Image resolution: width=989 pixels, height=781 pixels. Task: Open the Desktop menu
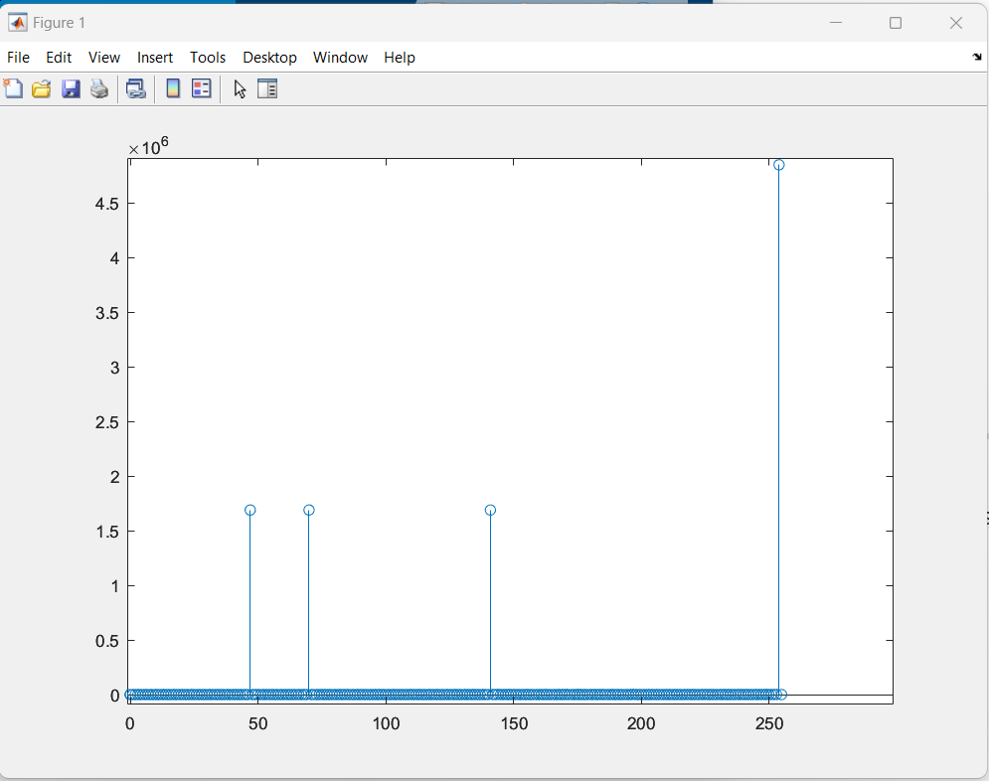(269, 58)
